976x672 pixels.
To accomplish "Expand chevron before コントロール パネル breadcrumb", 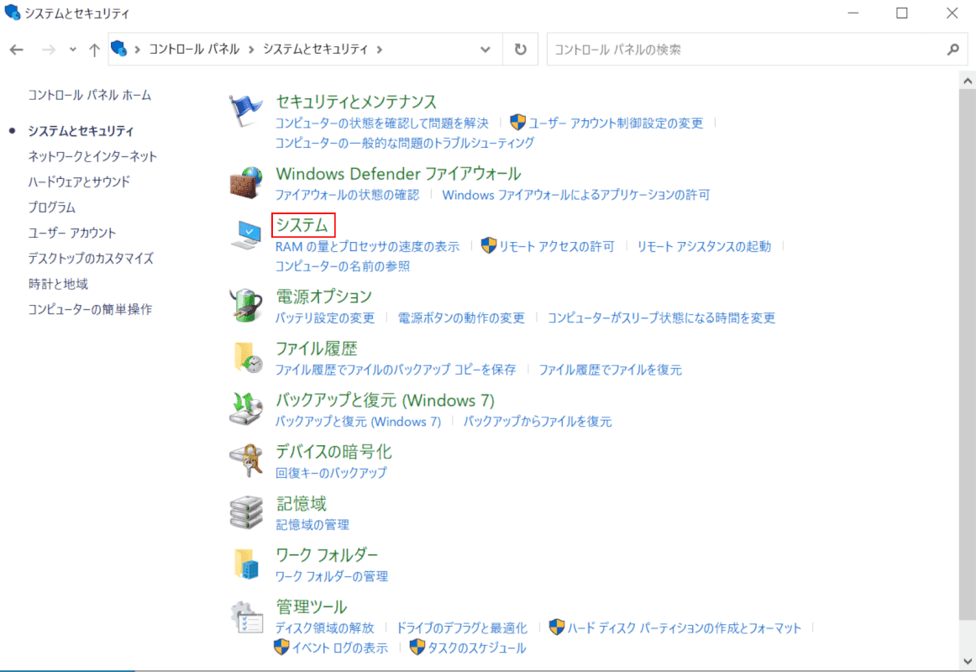I will tap(138, 50).
